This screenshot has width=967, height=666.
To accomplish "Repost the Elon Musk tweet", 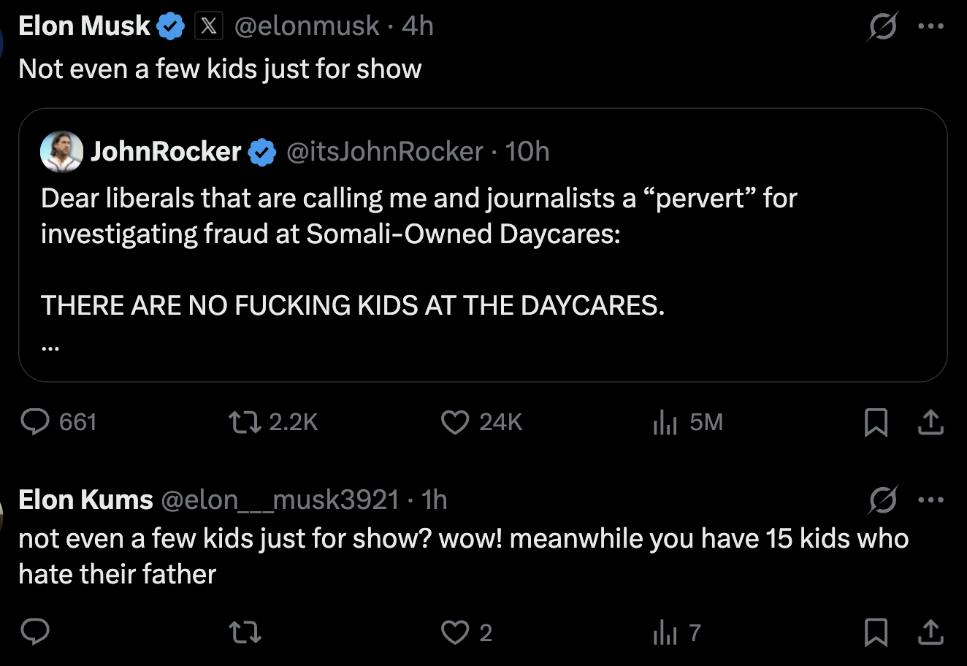I will [245, 422].
